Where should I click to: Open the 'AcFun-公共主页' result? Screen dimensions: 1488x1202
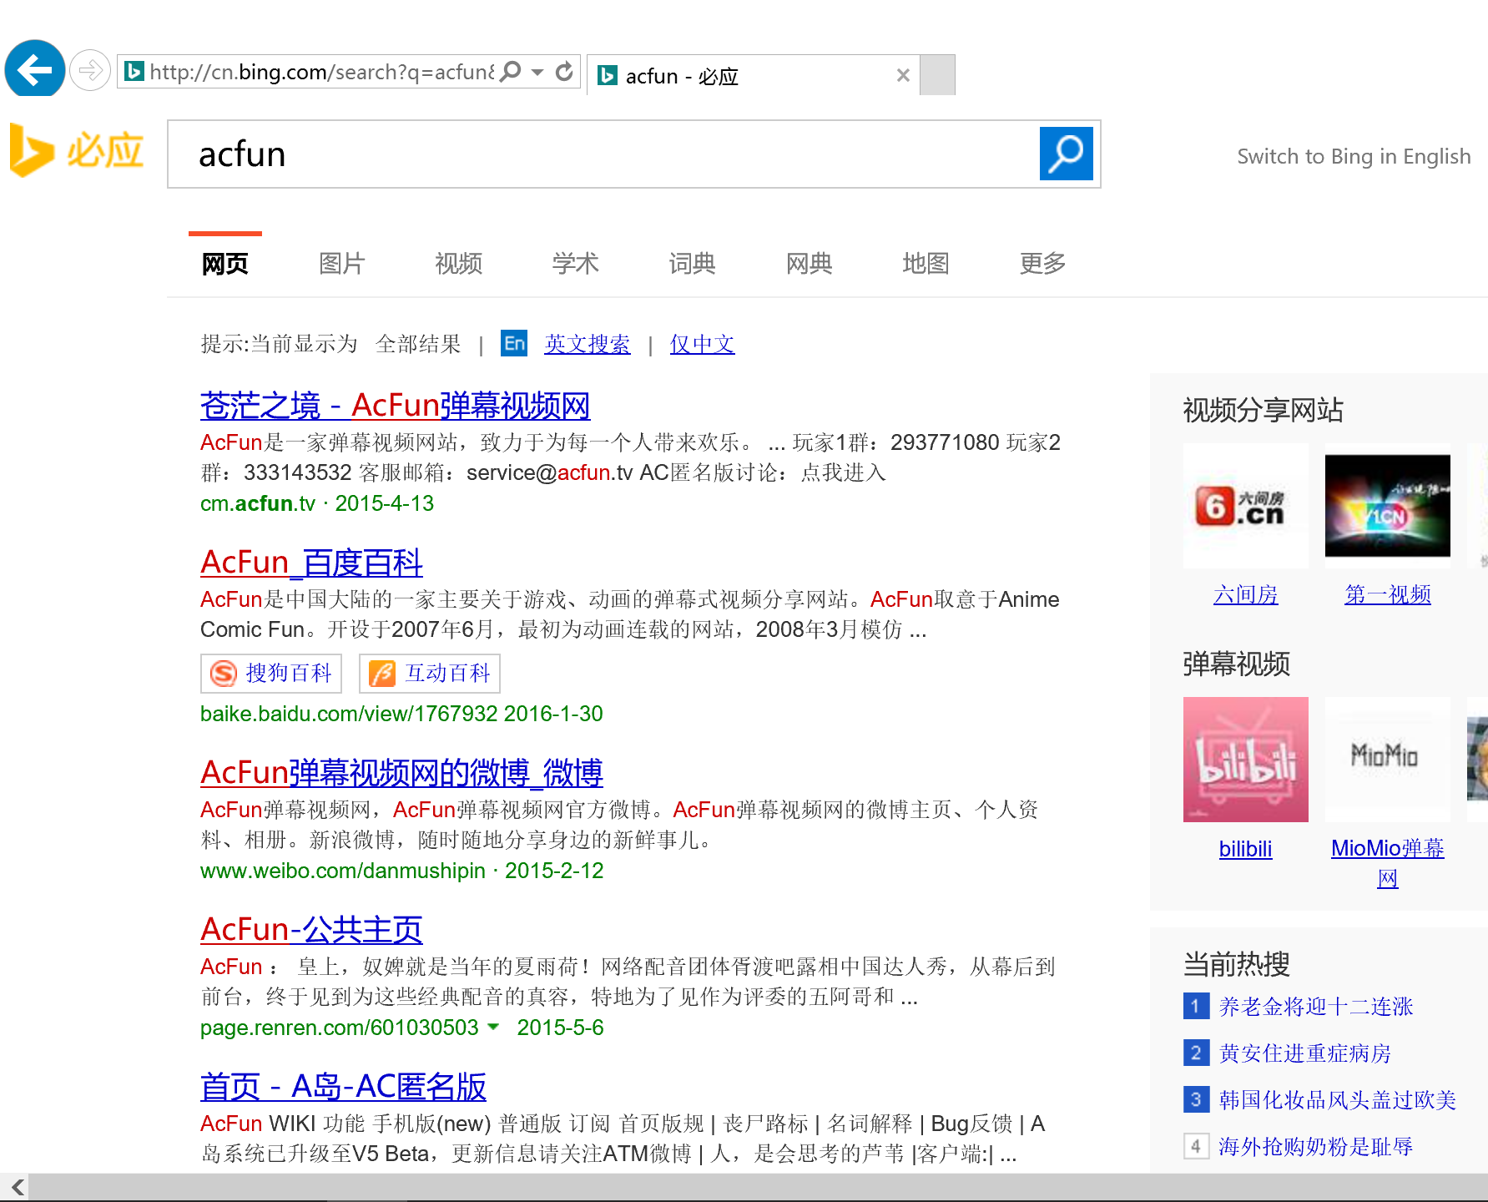tap(312, 930)
